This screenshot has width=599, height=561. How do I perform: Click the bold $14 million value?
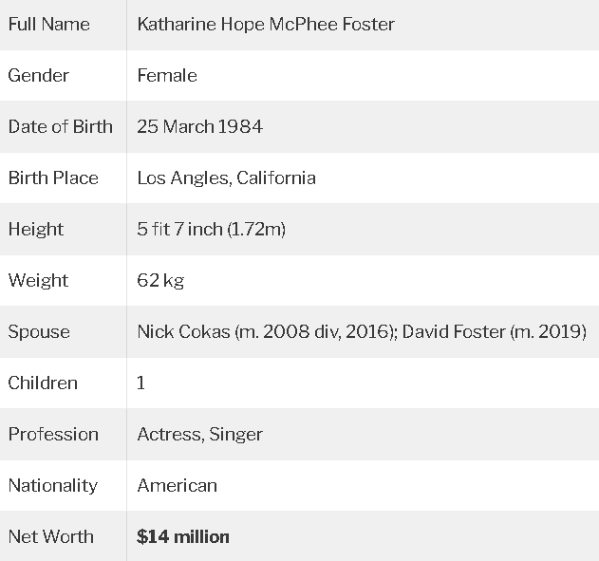[183, 536]
